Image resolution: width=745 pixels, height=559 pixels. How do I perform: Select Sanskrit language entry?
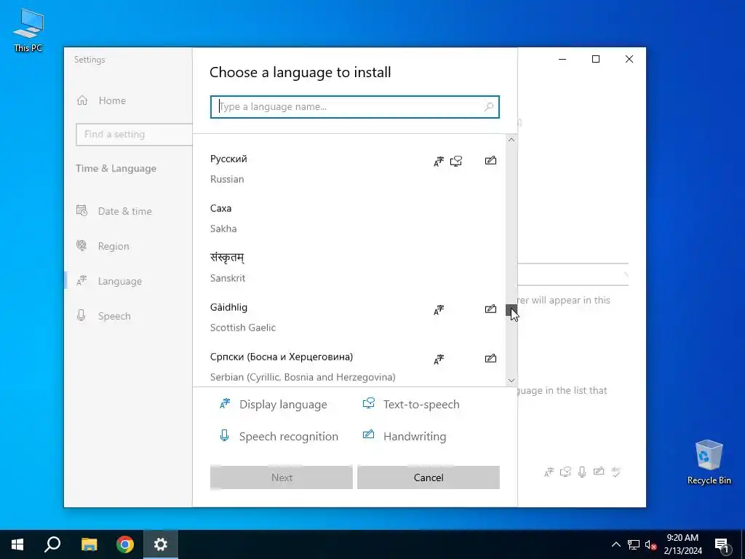(349, 268)
